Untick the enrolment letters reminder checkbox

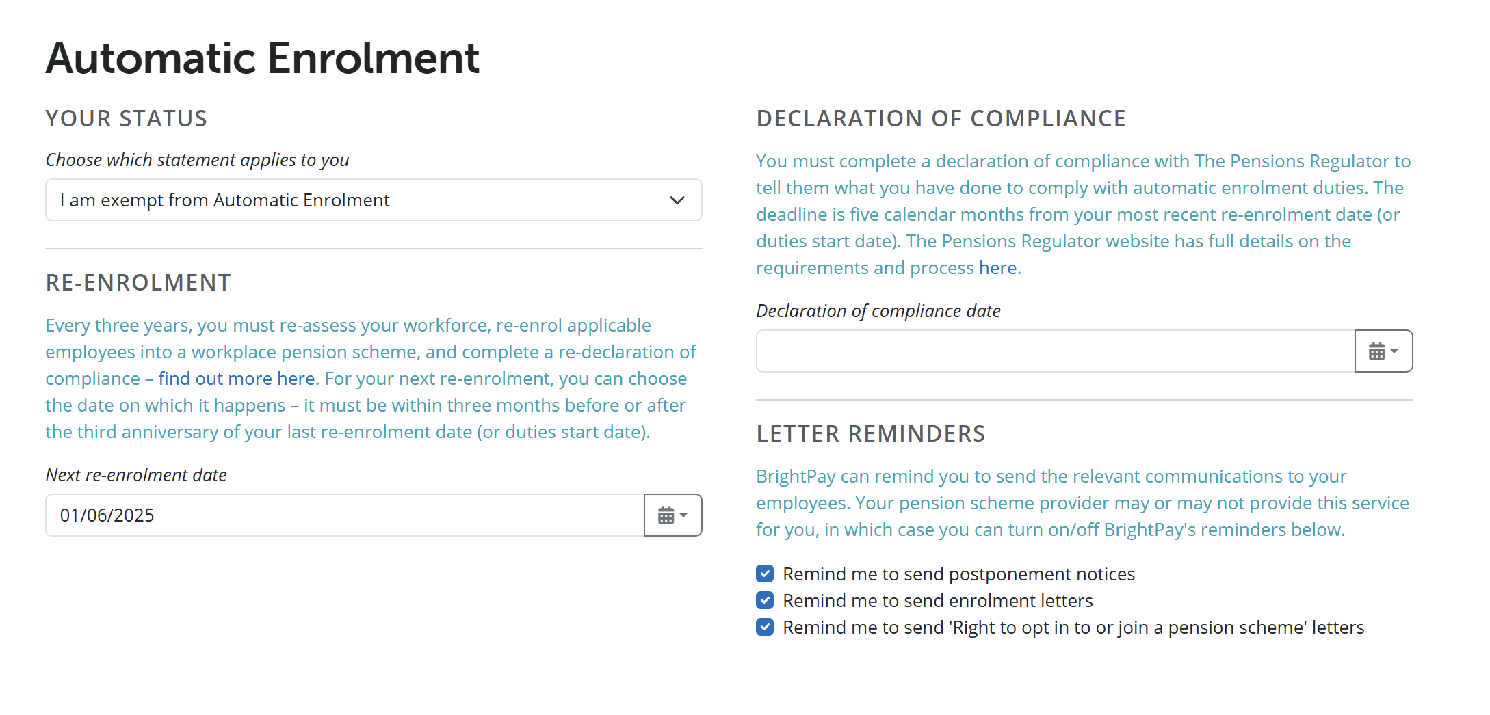click(765, 600)
